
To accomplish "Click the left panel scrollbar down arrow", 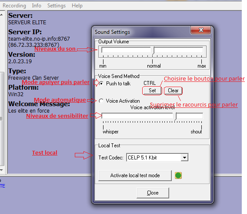I will (x=2, y=170).
